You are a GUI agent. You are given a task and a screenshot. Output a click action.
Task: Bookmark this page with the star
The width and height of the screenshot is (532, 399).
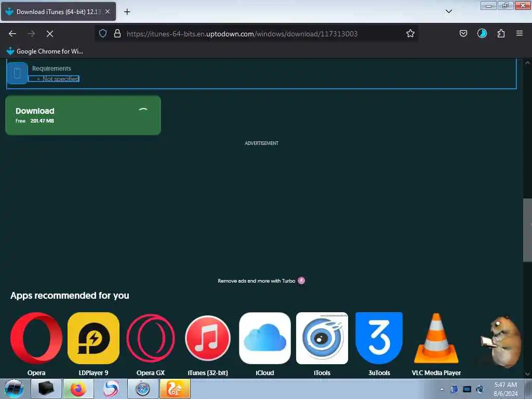click(410, 33)
